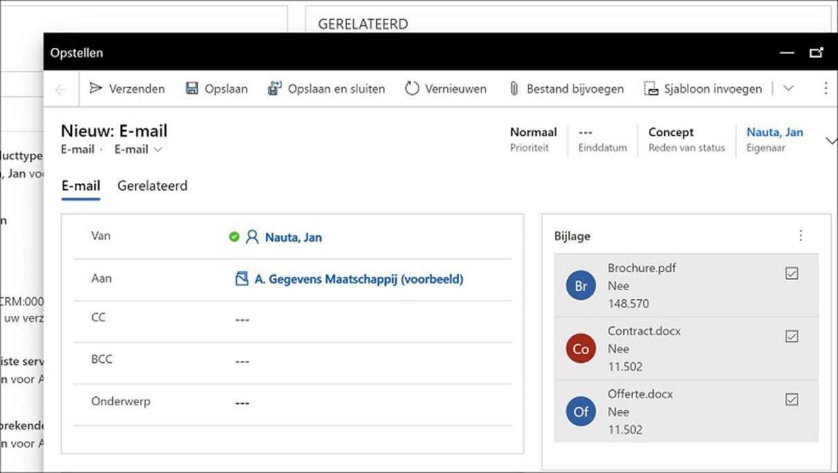Viewport: 838px width, 473px height.
Task: Click the back arrow in toolbar
Action: (61, 89)
